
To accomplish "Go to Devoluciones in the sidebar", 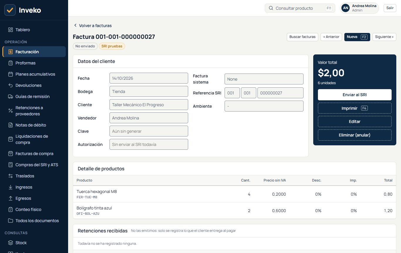I will click(34, 85).
